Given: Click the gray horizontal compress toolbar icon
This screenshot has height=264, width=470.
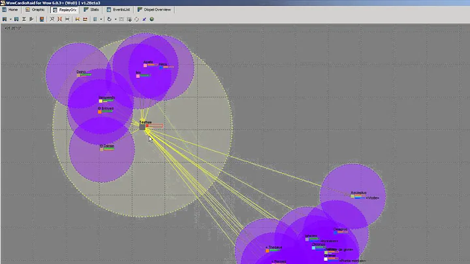Looking at the screenshot, I should click(x=67, y=19).
